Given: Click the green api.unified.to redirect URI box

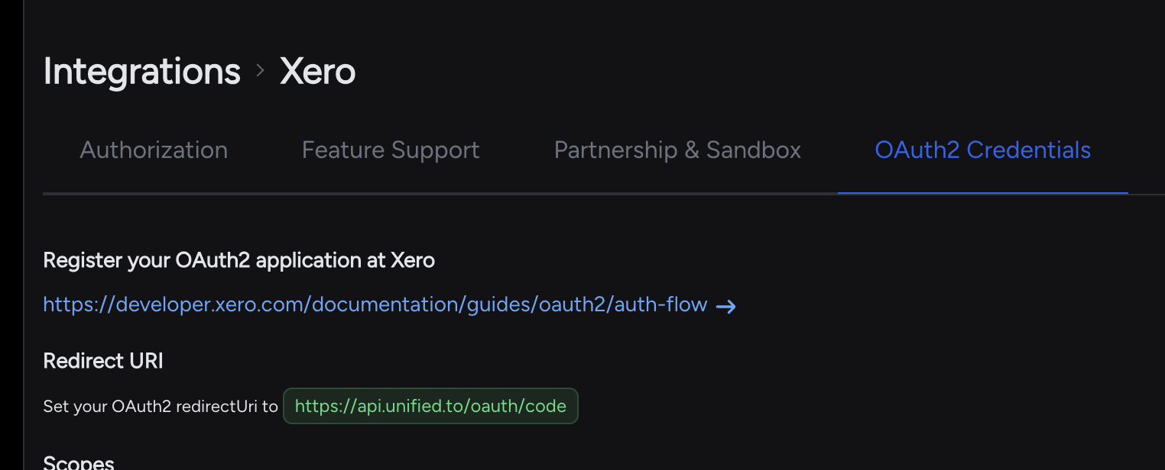Looking at the screenshot, I should point(430,406).
